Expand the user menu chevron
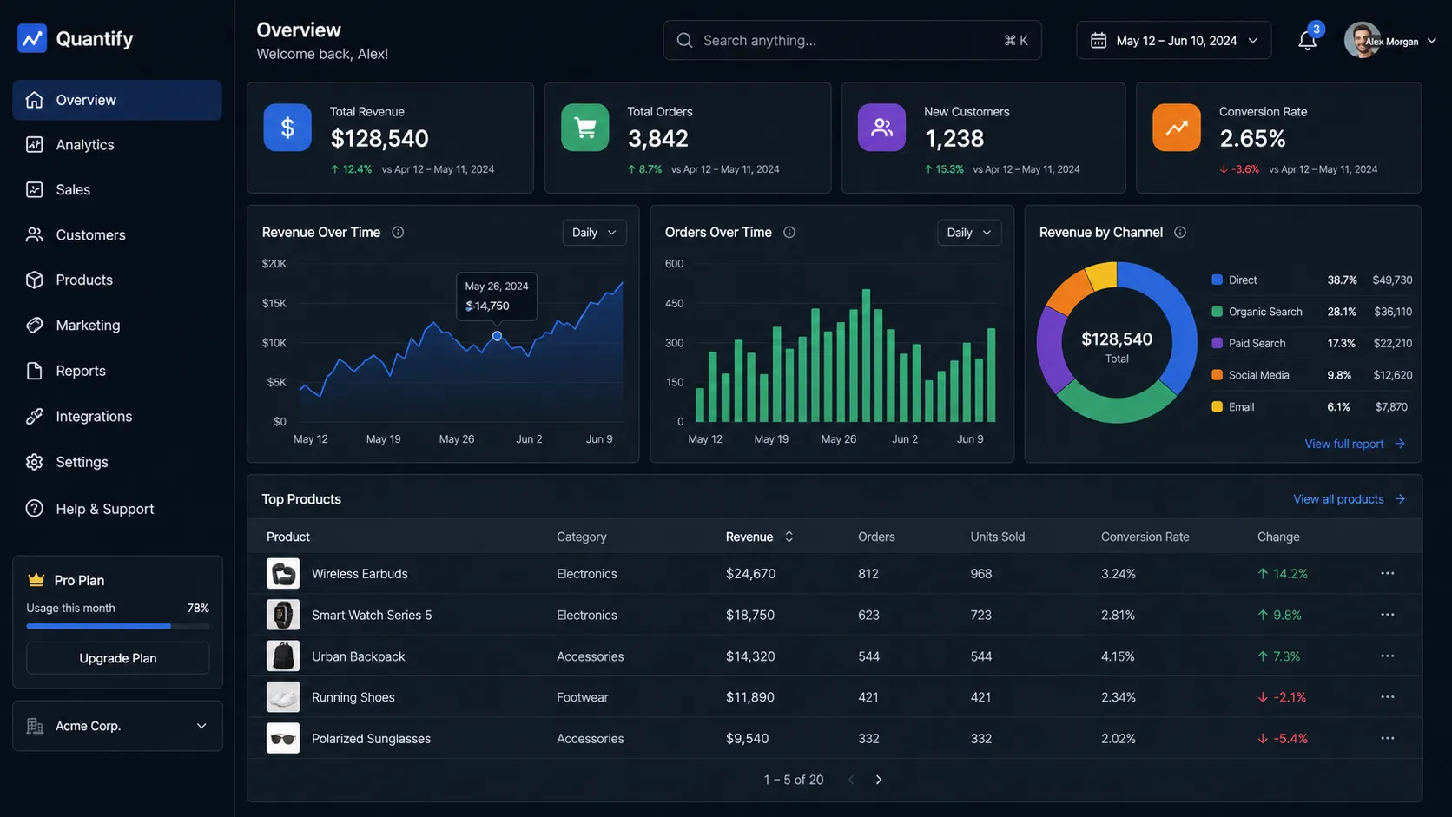Screen dimensions: 1452x817 (x=1432, y=41)
